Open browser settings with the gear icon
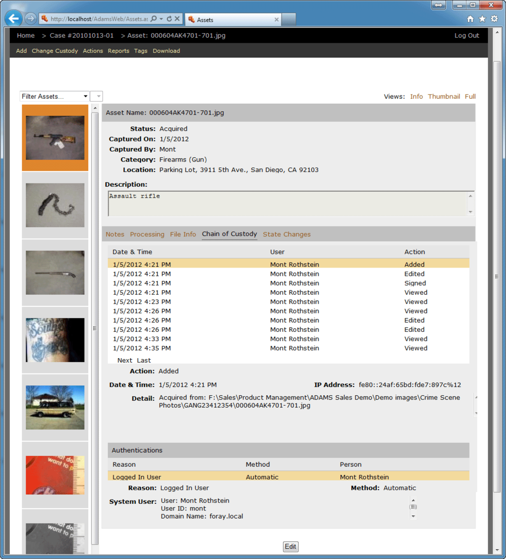 coord(494,18)
